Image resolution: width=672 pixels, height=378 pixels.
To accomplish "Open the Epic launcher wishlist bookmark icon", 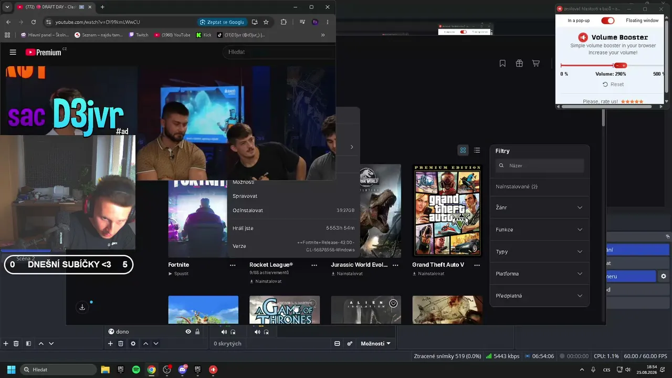I will pyautogui.click(x=502, y=64).
